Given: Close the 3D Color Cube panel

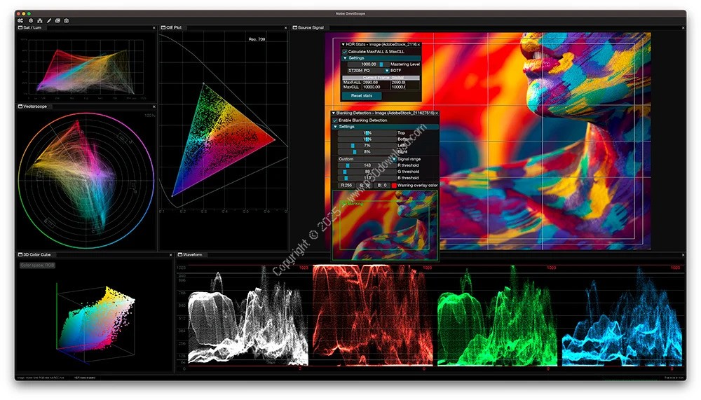Looking at the screenshot, I should 170,255.
